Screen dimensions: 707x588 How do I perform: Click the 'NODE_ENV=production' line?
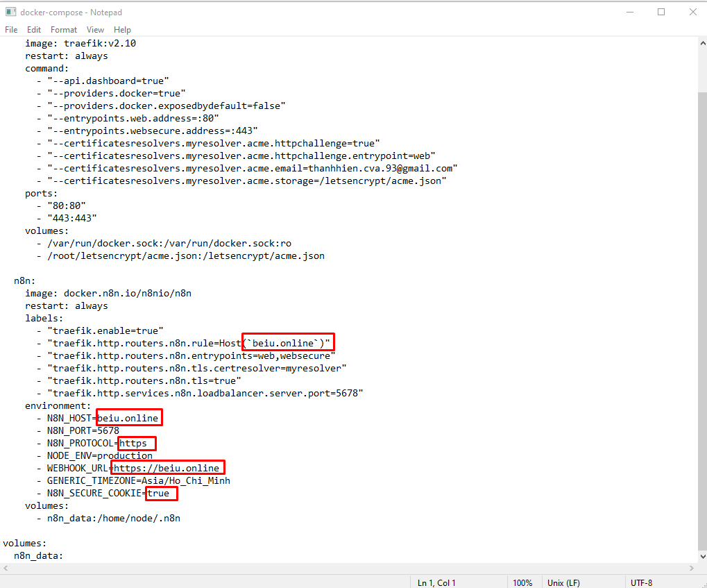point(94,456)
